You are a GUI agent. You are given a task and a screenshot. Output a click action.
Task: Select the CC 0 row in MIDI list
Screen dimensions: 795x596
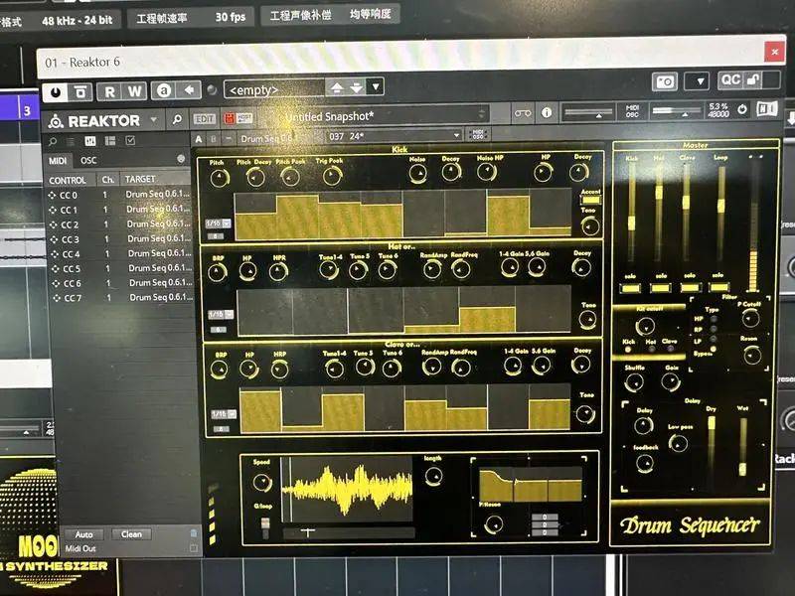click(119, 195)
